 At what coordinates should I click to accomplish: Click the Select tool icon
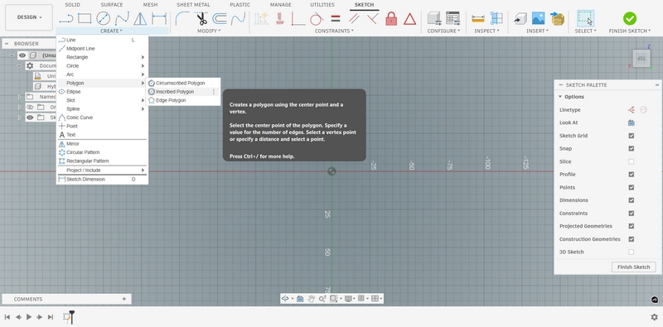click(x=585, y=18)
